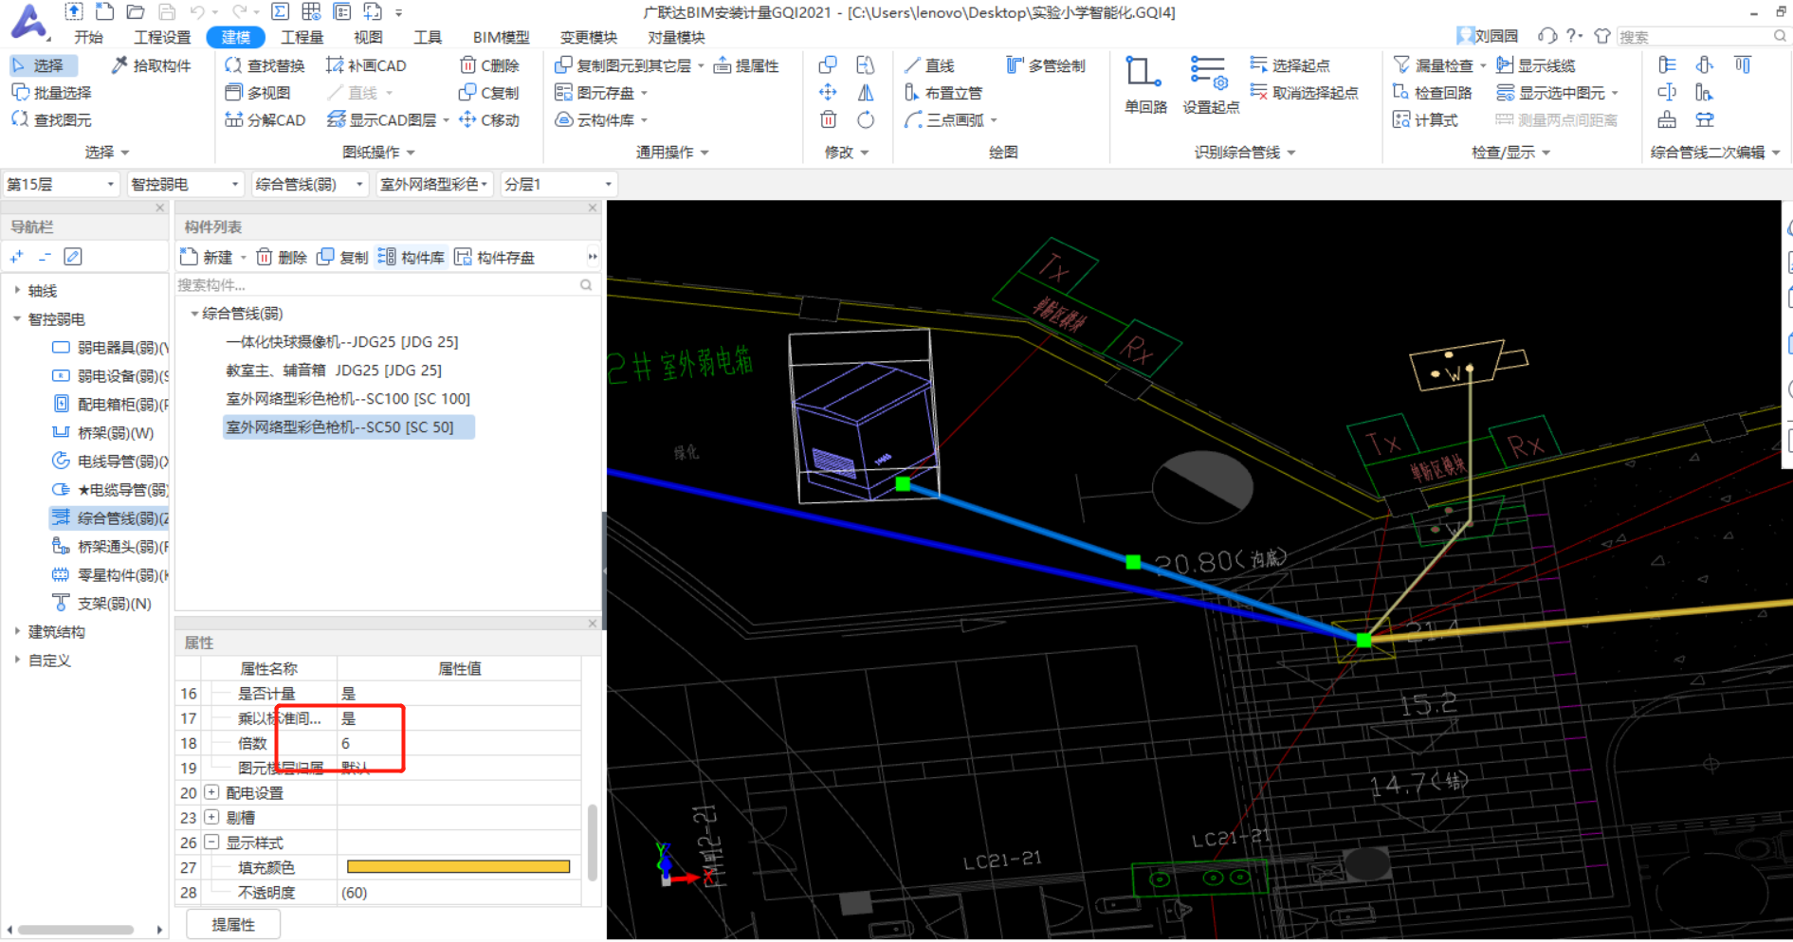
Task: Click the 复制图元到其它层 button
Action: [623, 65]
